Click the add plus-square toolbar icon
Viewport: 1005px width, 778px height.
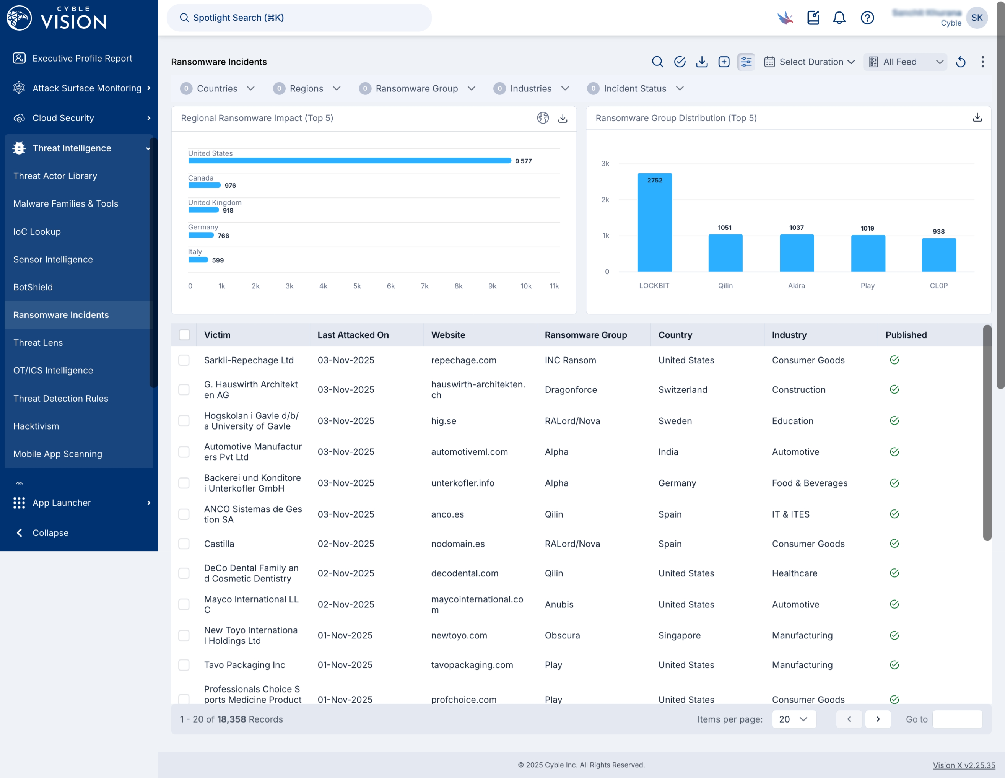coord(724,62)
